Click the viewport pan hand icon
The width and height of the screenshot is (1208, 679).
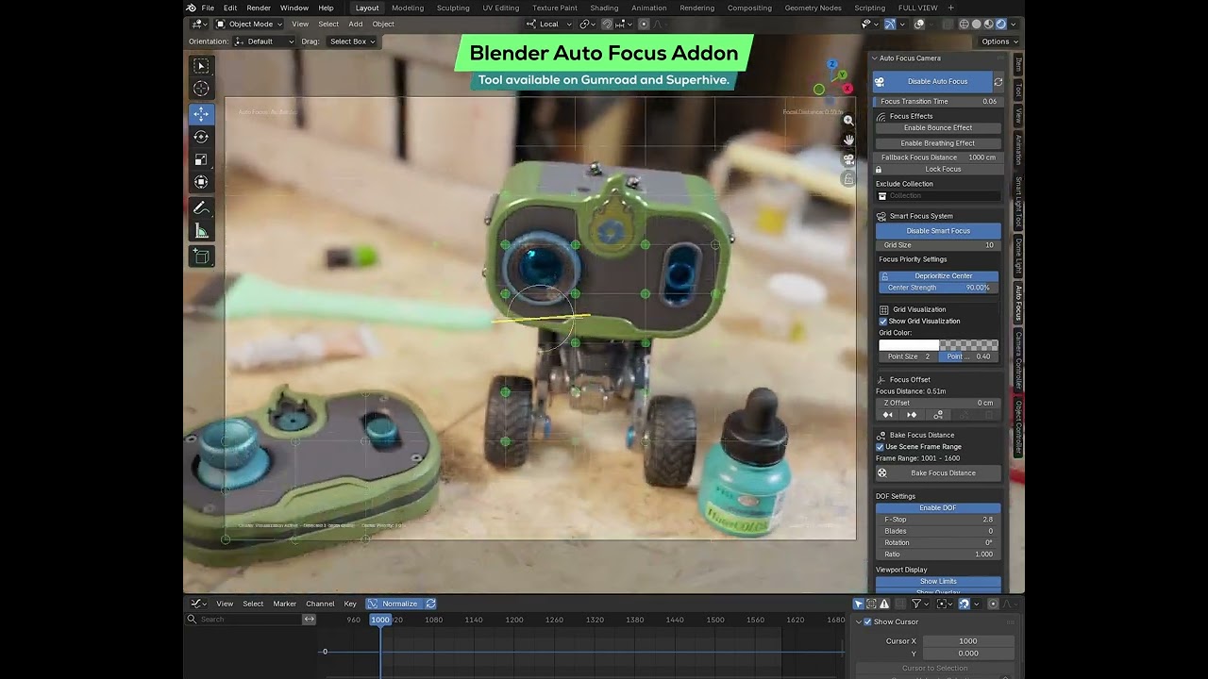click(848, 140)
